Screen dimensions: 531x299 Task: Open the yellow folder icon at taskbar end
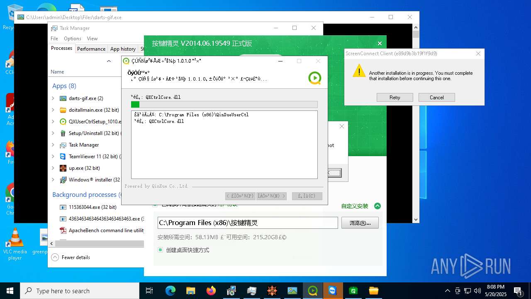click(374, 291)
